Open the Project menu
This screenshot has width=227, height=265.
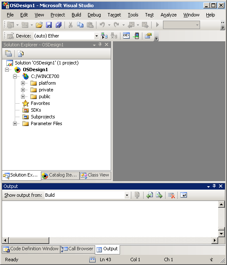58,15
